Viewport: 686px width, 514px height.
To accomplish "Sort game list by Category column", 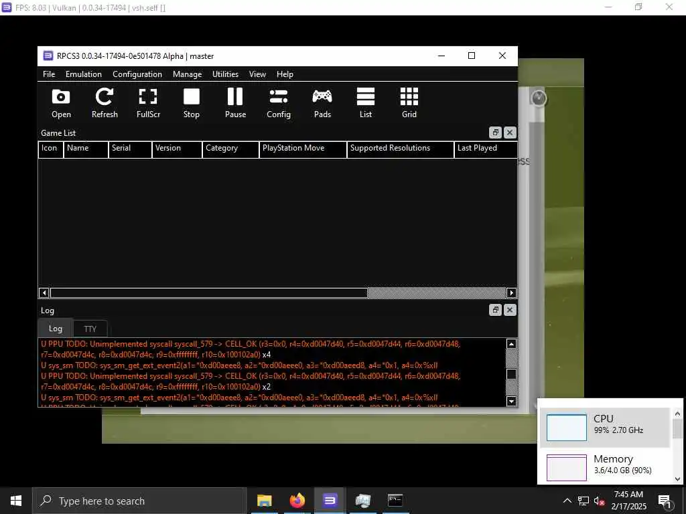I will click(231, 149).
